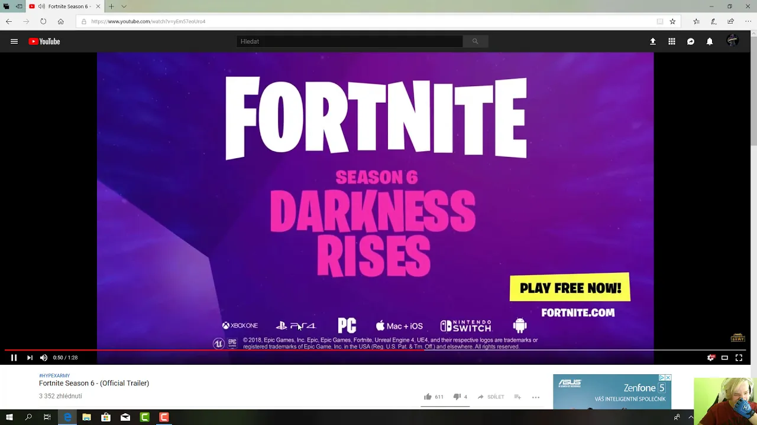The image size is (757, 425).
Task: Dislike the video with thumbs down
Action: (457, 397)
